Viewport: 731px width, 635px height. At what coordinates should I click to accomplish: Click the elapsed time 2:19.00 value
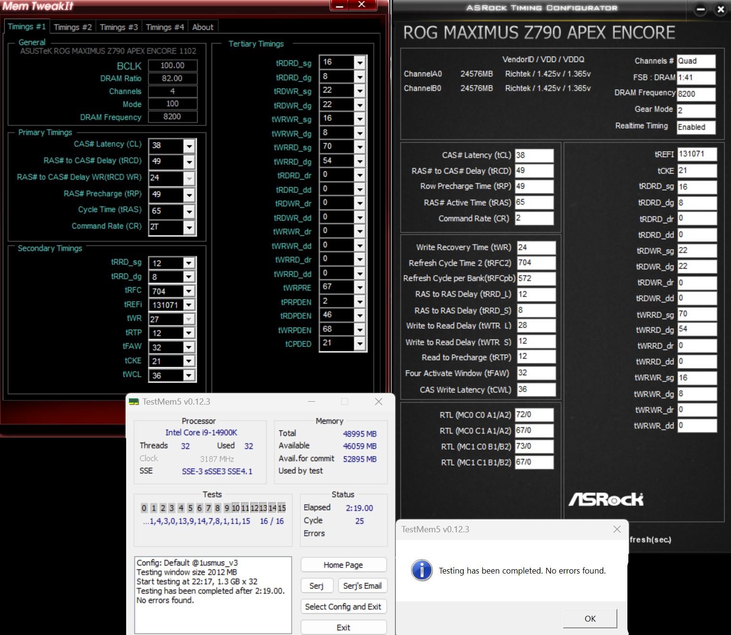tap(359, 508)
